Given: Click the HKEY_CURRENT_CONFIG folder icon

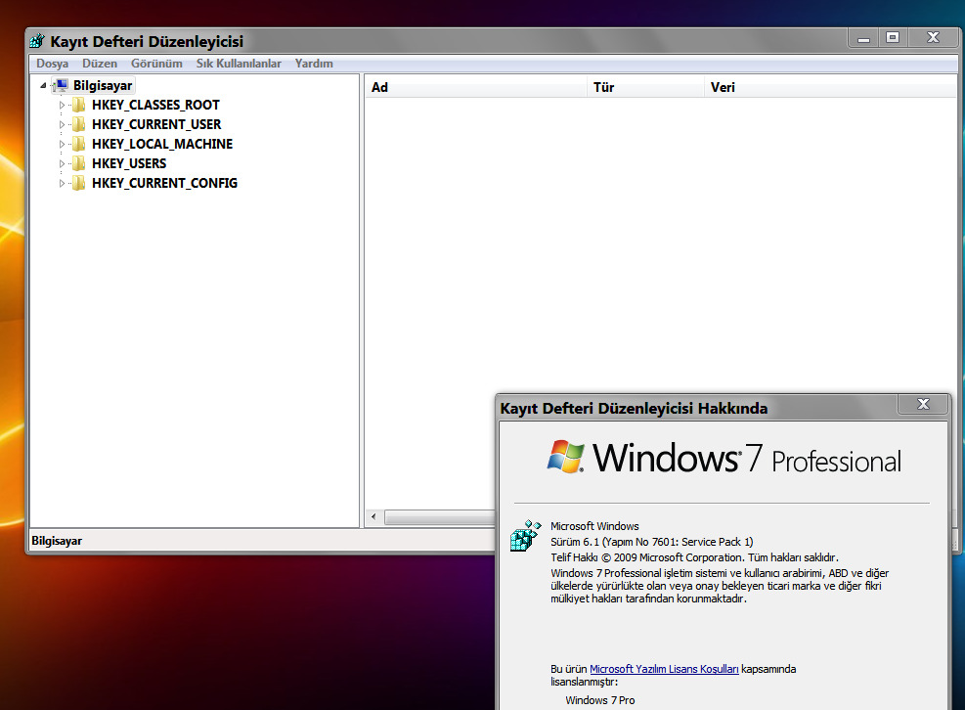Looking at the screenshot, I should coord(79,184).
